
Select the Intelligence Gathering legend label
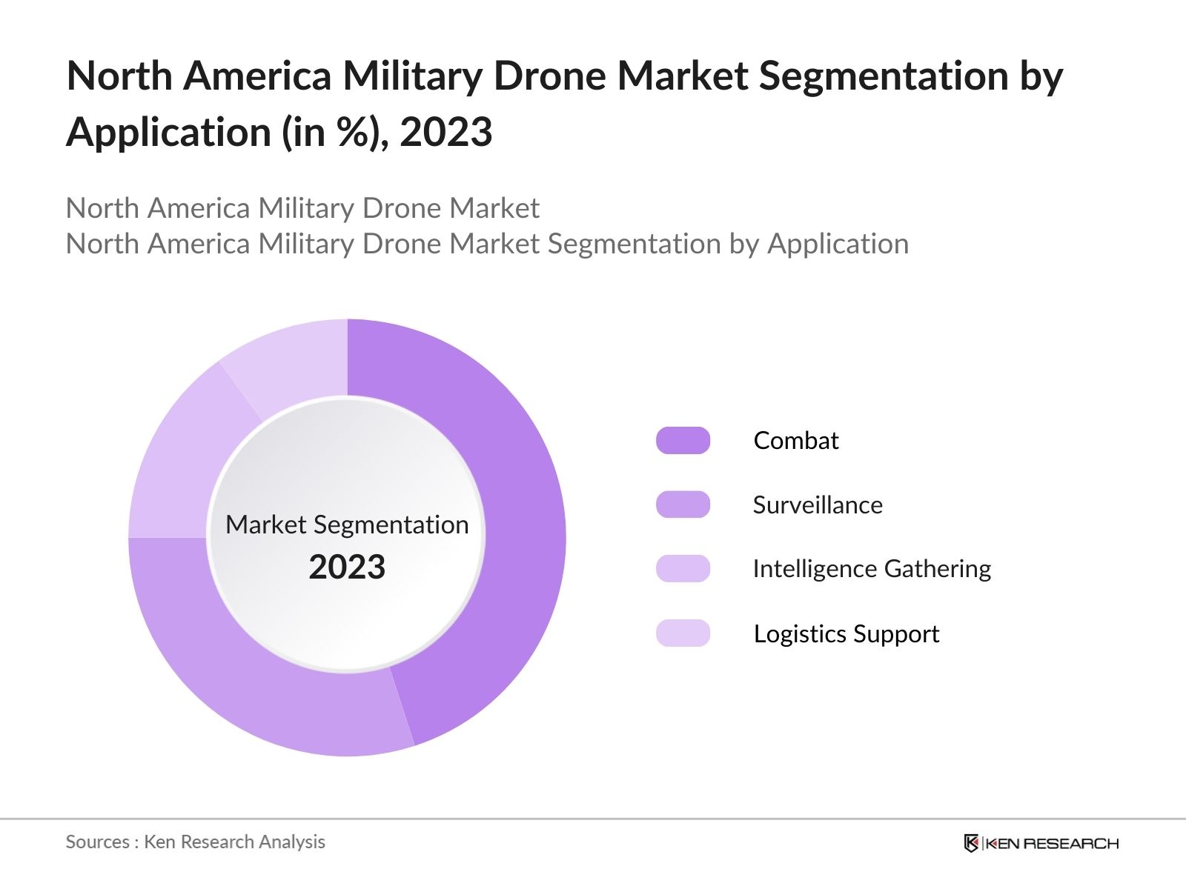(871, 569)
